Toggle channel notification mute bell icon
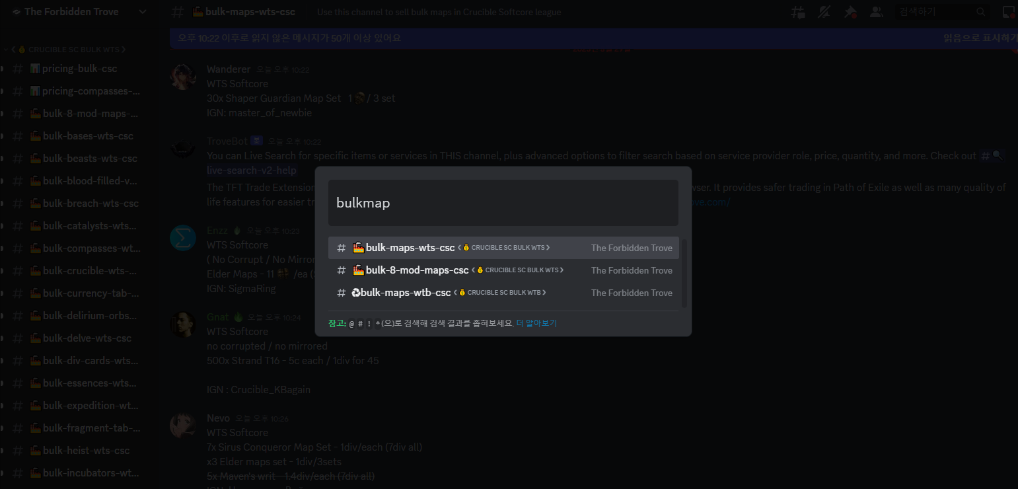The height and width of the screenshot is (489, 1018). coord(824,12)
